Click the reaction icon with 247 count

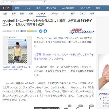coord(78,108)
